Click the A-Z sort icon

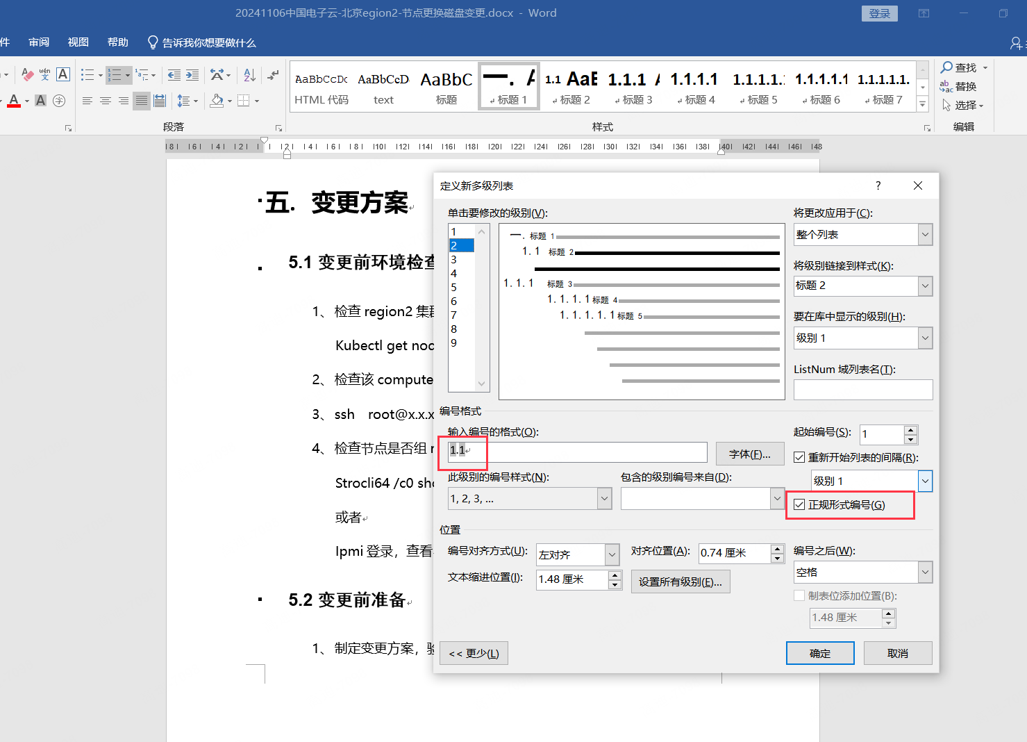(250, 74)
